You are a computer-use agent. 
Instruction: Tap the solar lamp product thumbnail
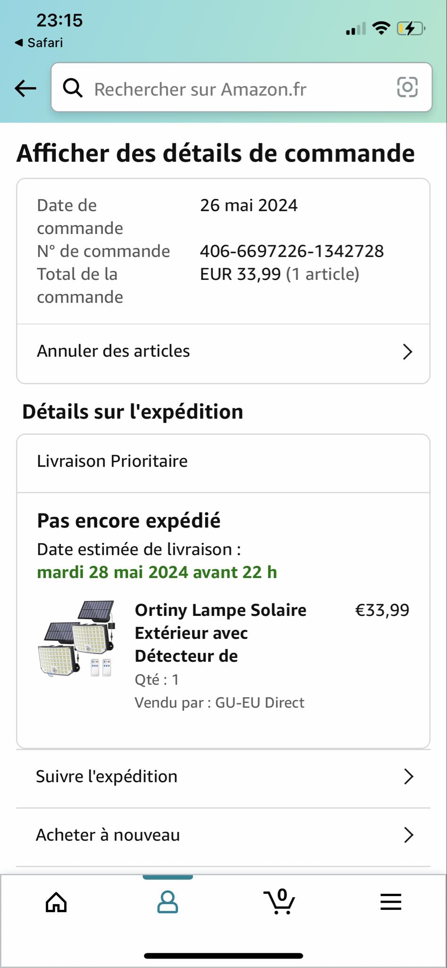pos(77,639)
